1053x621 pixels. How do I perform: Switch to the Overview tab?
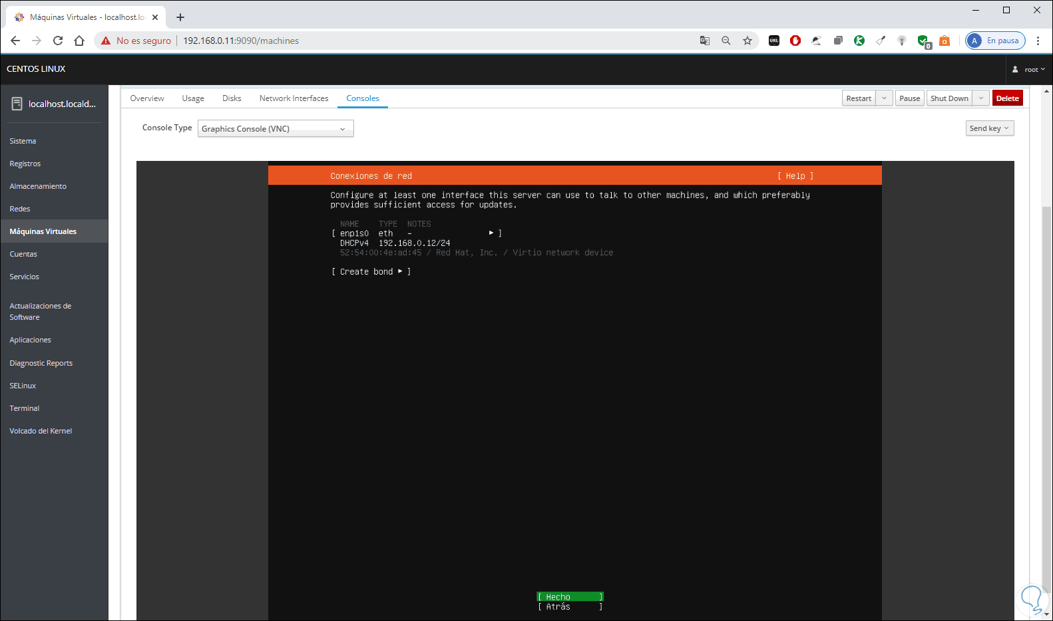coord(147,98)
